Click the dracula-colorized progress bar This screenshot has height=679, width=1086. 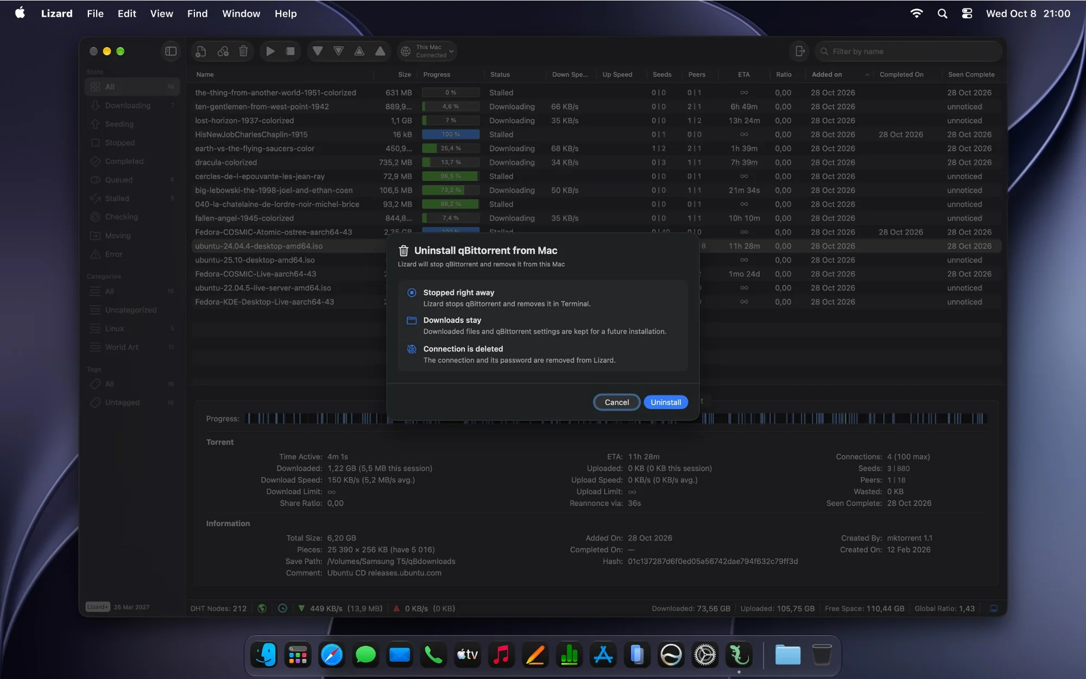click(x=451, y=162)
